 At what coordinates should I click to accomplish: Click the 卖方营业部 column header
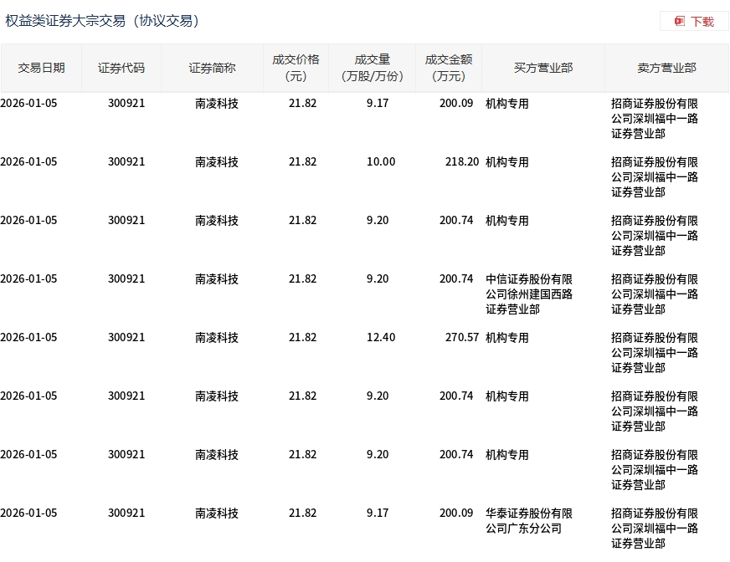666,68
